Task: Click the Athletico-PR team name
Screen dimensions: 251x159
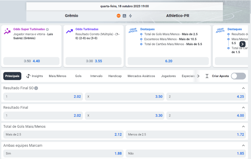Action: pyautogui.click(x=178, y=16)
